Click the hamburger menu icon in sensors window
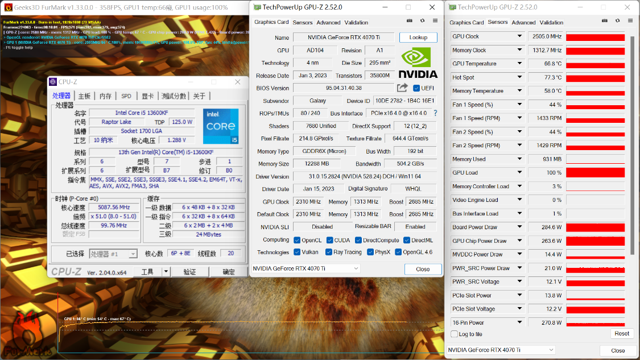This screenshot has height=360, width=640. [630, 21]
